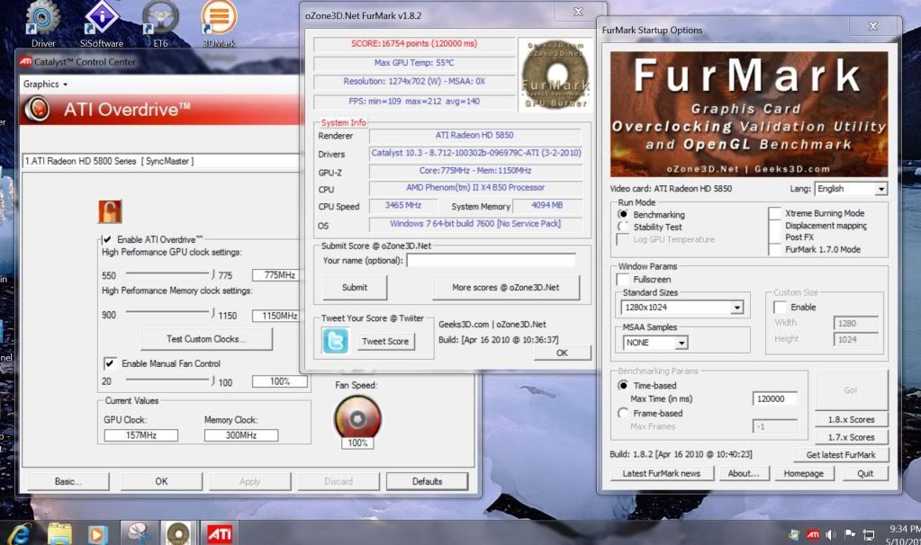Click the ATI Overdrive header logo icon

click(37, 109)
